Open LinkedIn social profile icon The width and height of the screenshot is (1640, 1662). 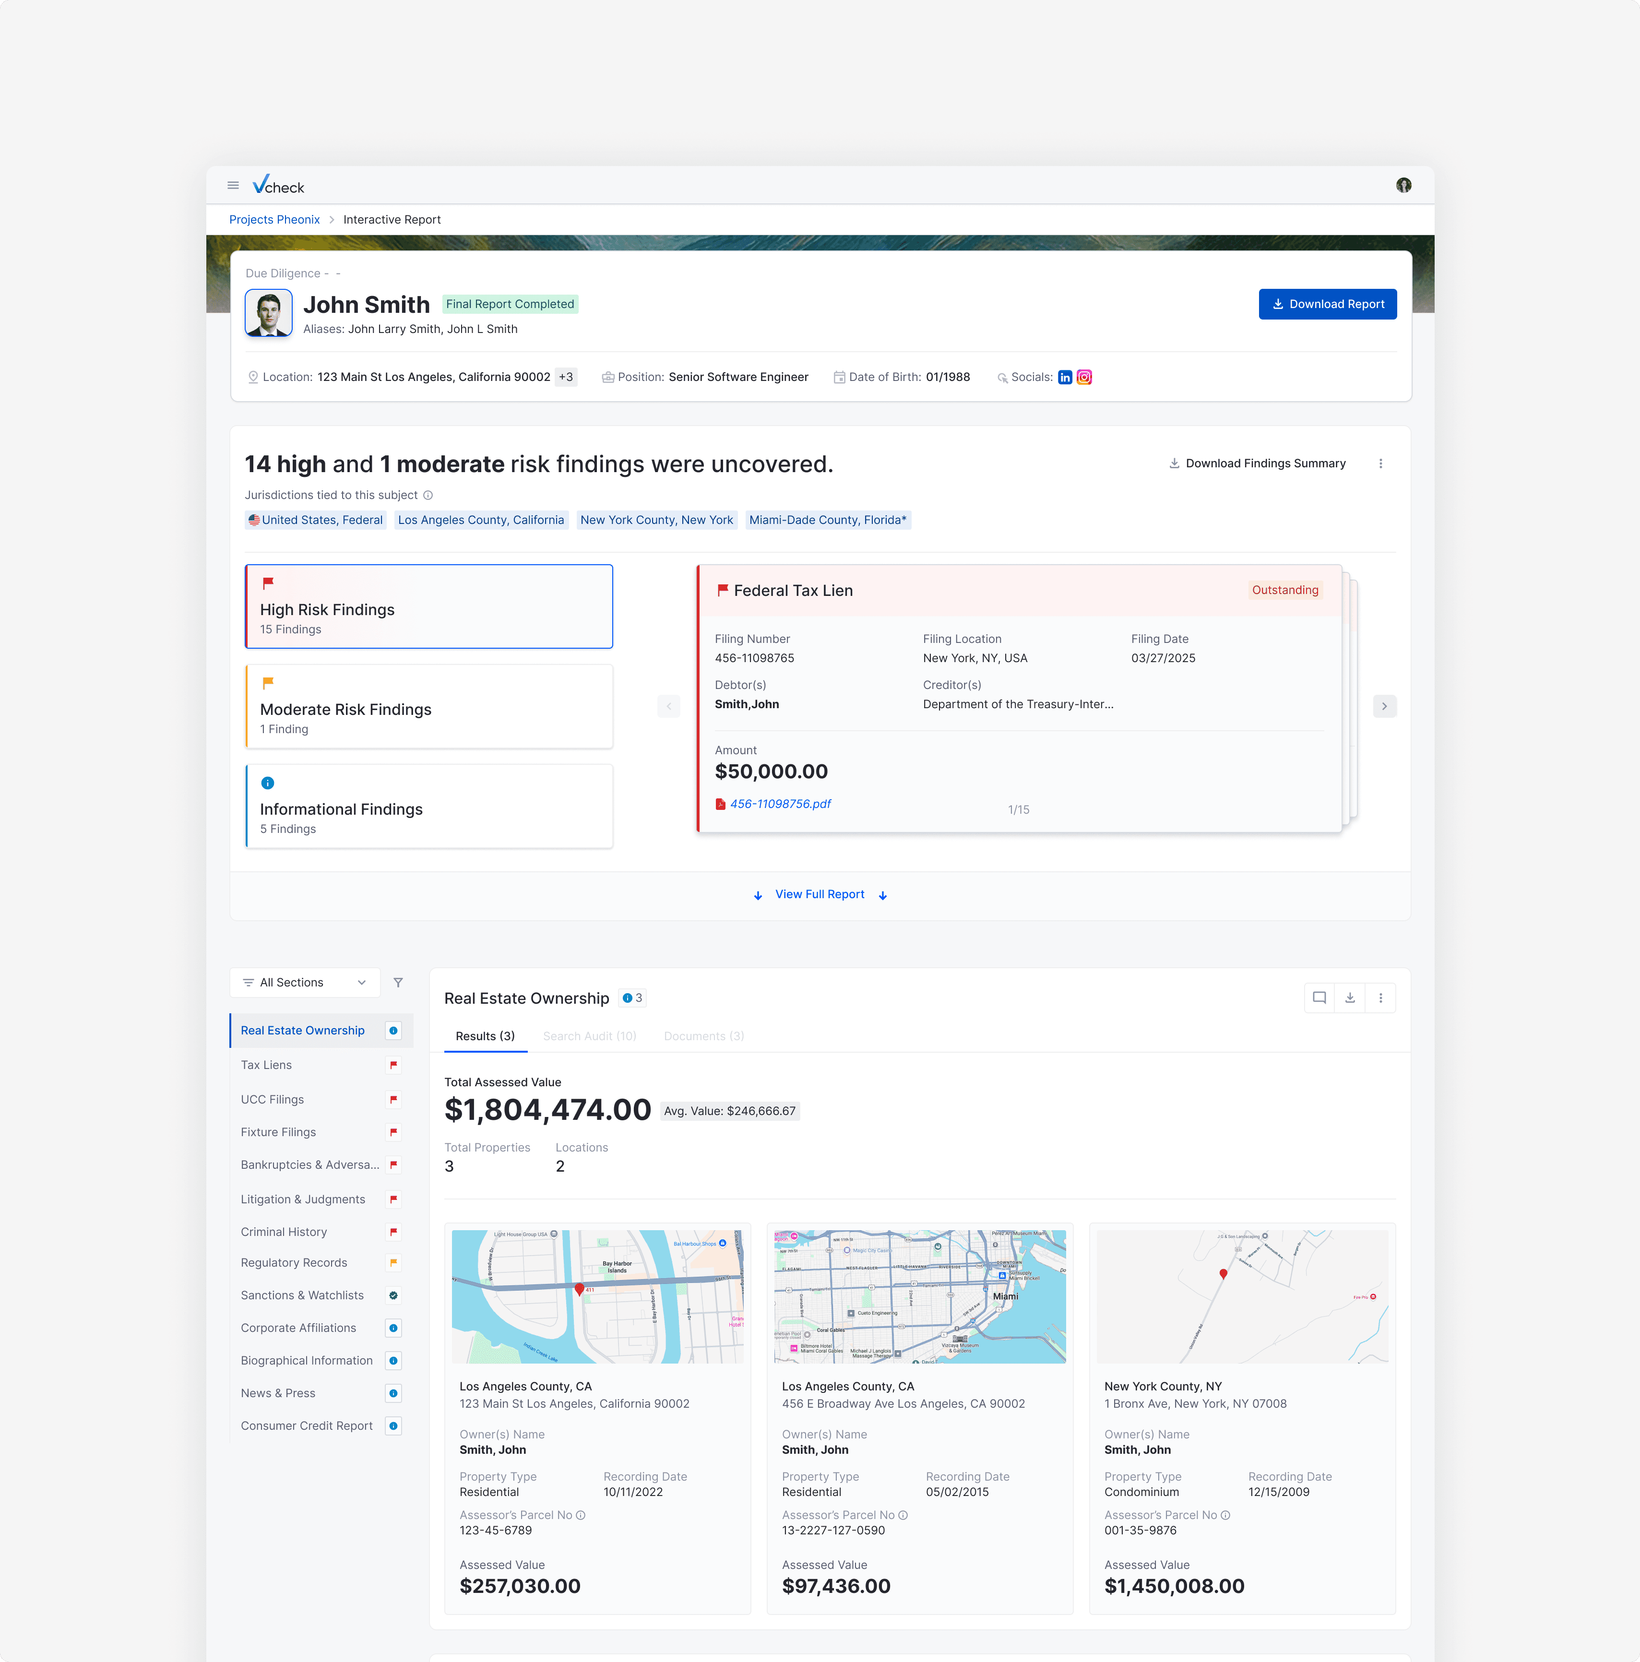pos(1064,378)
